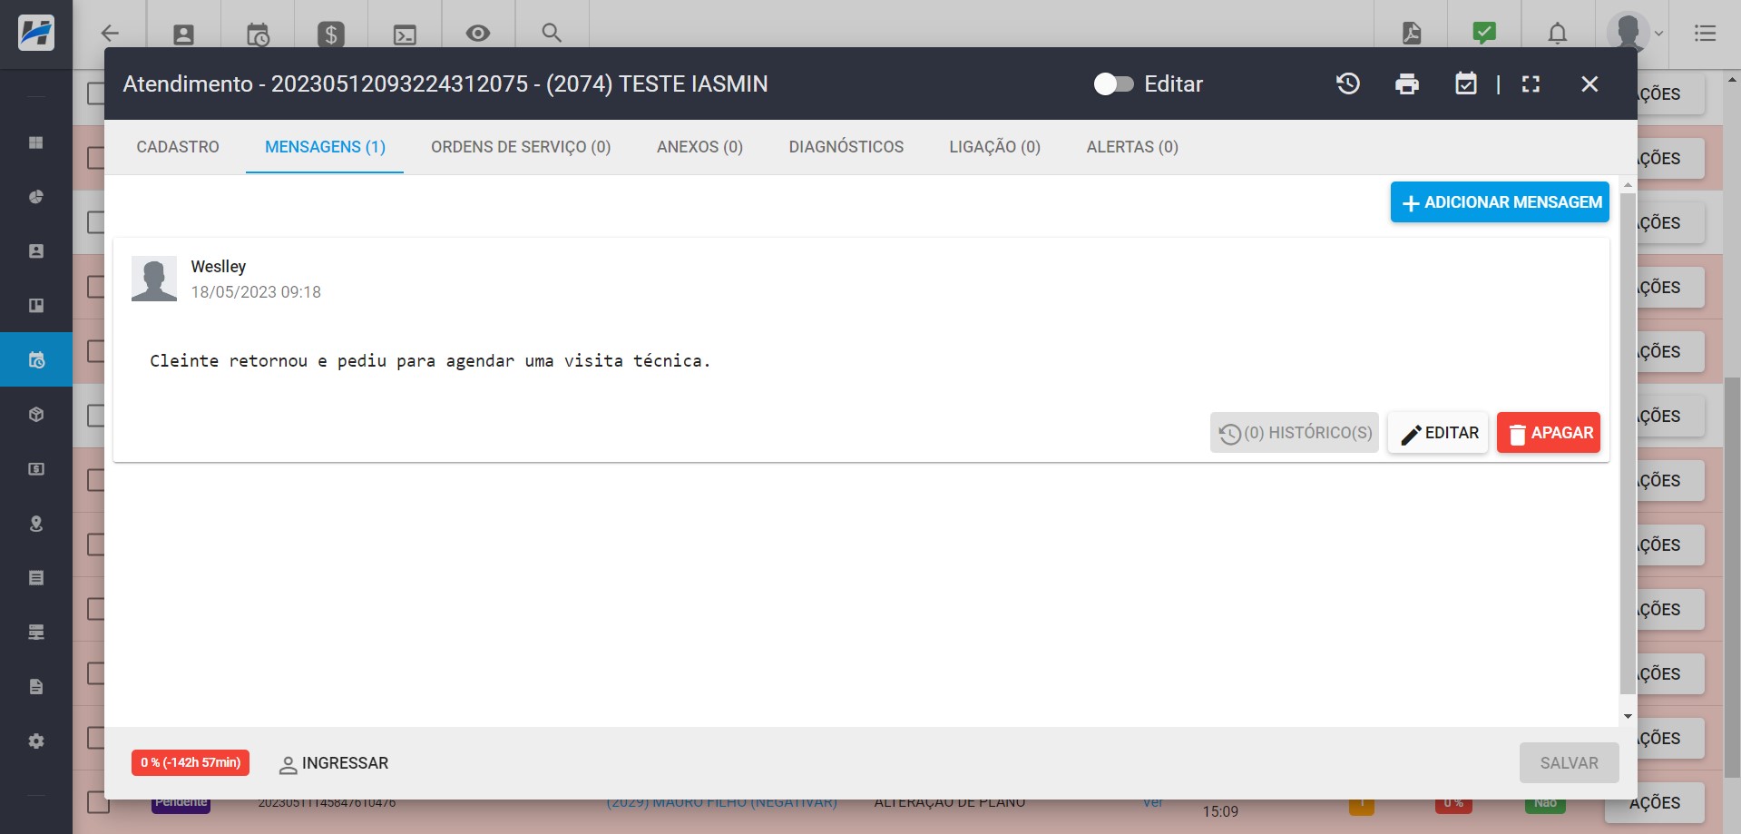The image size is (1741, 834).
Task: Switch to the CADASTRO tab
Action: point(178,147)
